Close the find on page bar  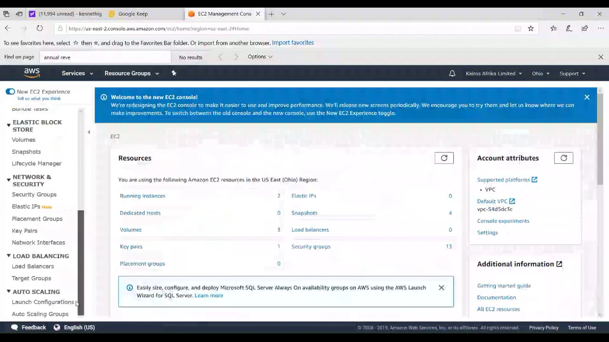point(600,57)
